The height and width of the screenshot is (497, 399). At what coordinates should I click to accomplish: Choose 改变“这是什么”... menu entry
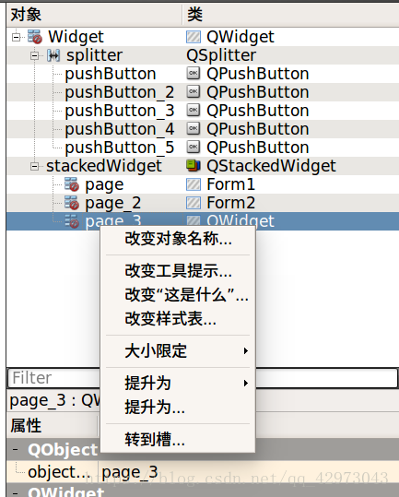pyautogui.click(x=178, y=294)
